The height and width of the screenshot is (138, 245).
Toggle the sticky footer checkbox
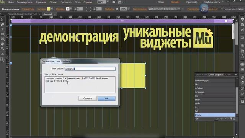(222, 9)
